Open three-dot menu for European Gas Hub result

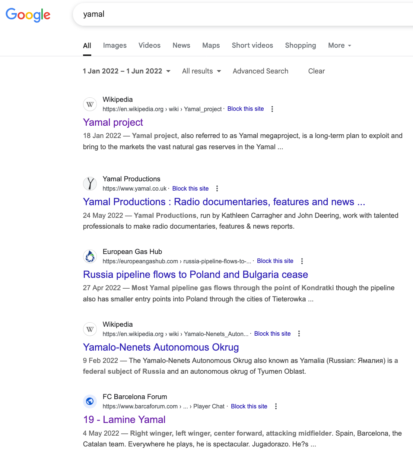302,261
